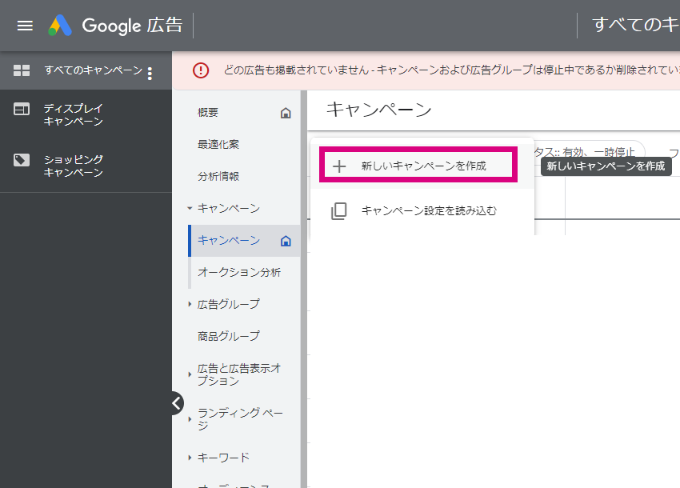Click the ショッピング キャンペーン tag icon
Image resolution: width=680 pixels, height=488 pixels.
click(22, 160)
